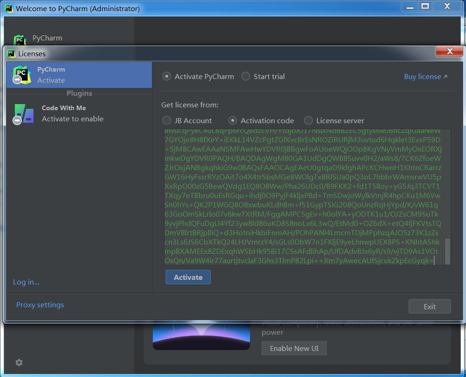Select PyCharm Activate entry in Licenses list
This screenshot has width=466, height=377.
pyautogui.click(x=79, y=75)
